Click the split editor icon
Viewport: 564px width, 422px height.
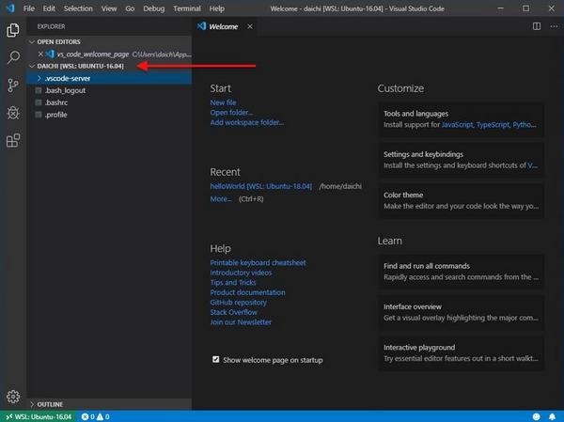(537, 26)
